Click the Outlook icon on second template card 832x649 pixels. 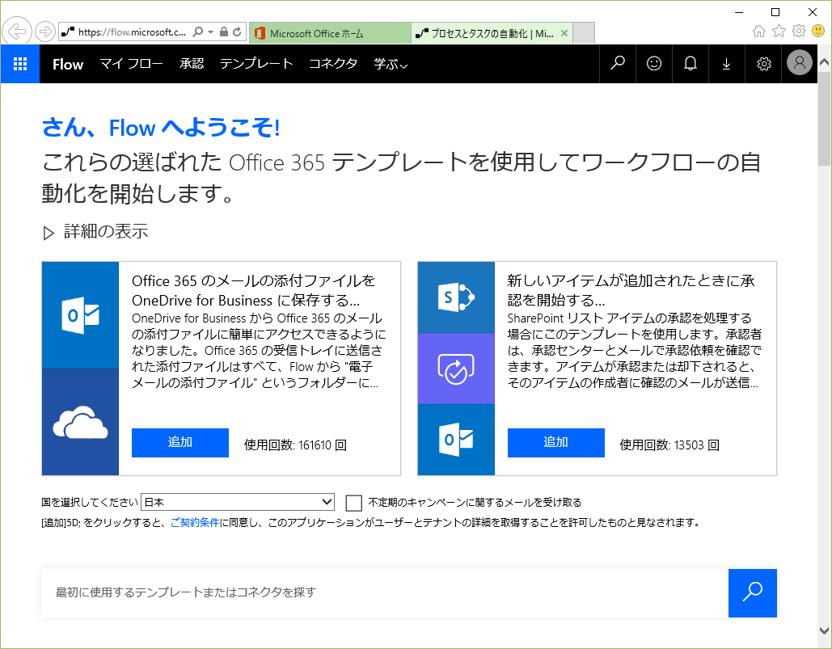(456, 440)
